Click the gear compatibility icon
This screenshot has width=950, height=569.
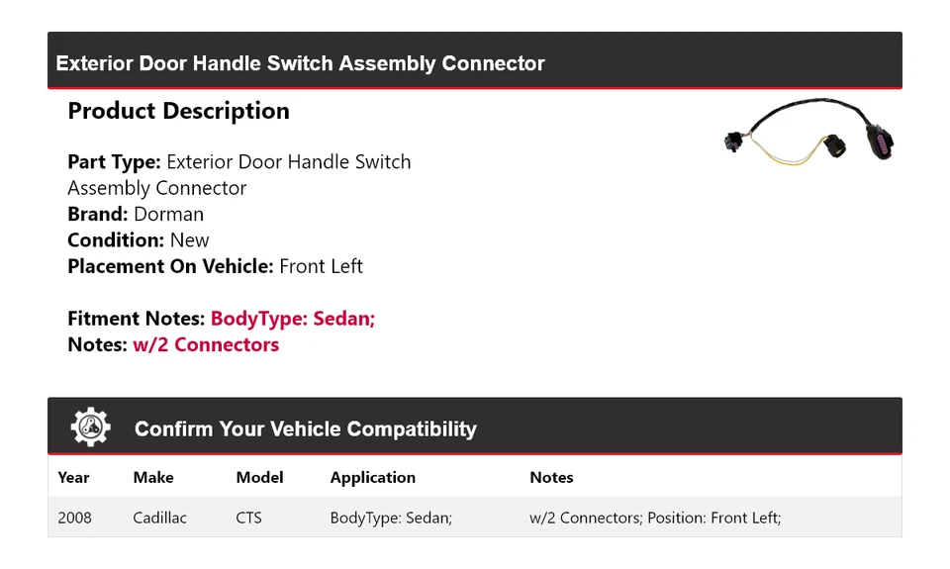(90, 427)
